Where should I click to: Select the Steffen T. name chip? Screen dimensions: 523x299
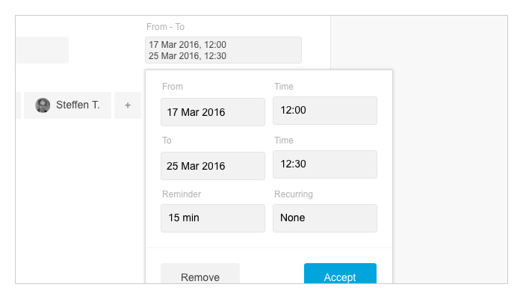[x=67, y=105]
